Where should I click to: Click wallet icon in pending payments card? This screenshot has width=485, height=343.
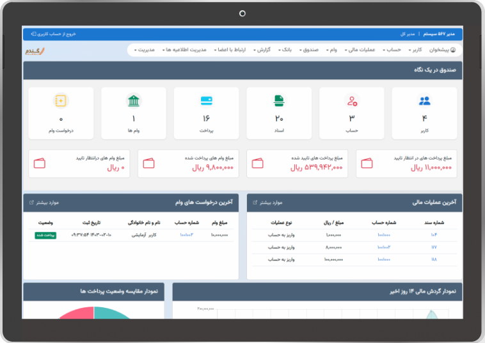point(367,163)
